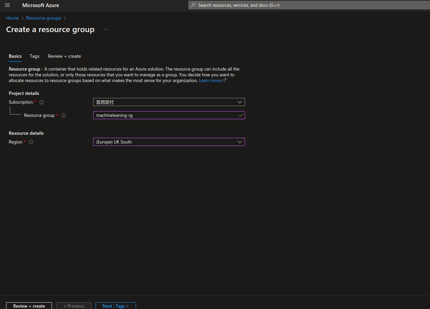The image size is (430, 309).
Task: Go to Resource groups breadcrumb
Action: click(44, 18)
